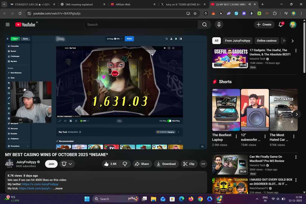The image size is (306, 204).
Task: Click the Join channel button
Action: pos(52,164)
